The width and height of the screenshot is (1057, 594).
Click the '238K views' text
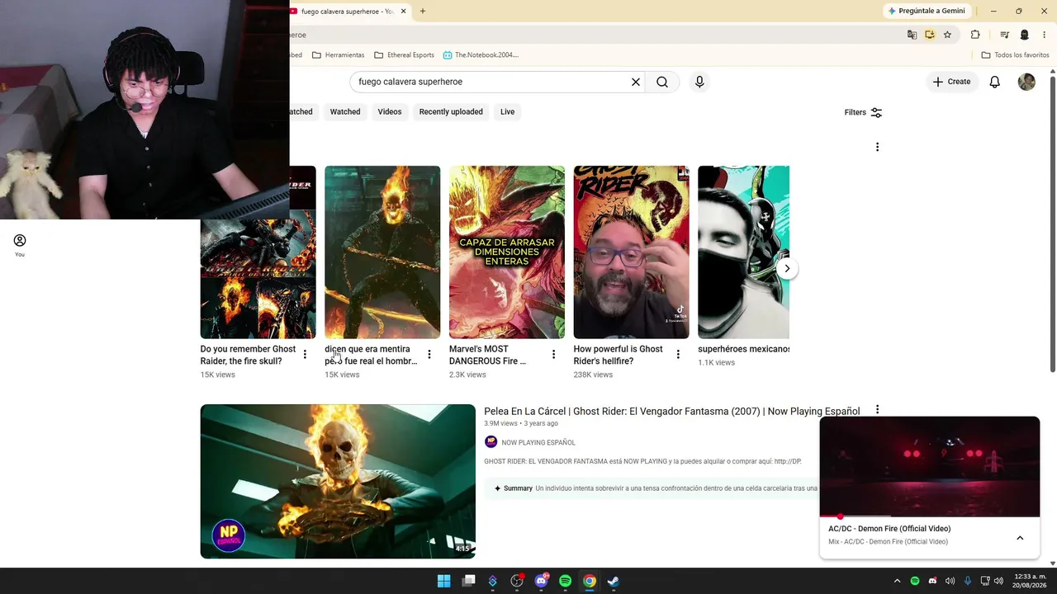click(x=593, y=375)
